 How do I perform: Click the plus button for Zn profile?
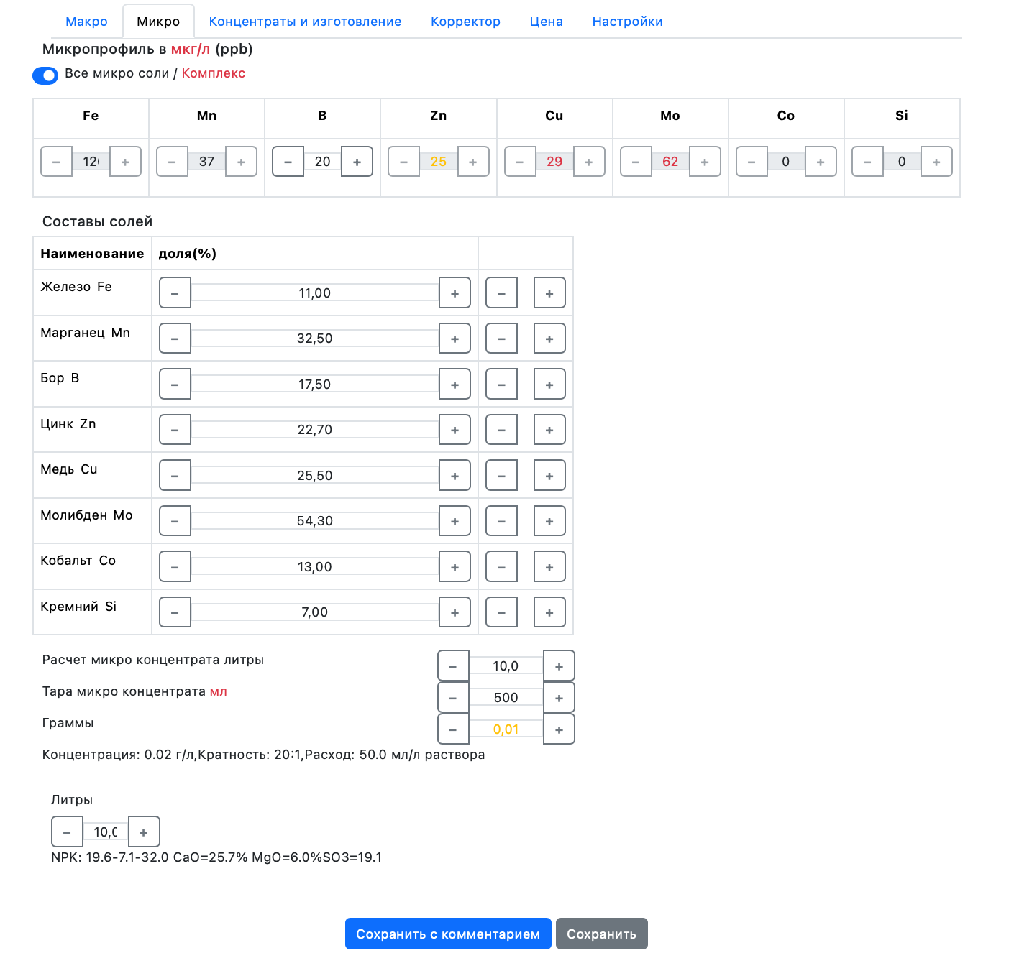472,162
